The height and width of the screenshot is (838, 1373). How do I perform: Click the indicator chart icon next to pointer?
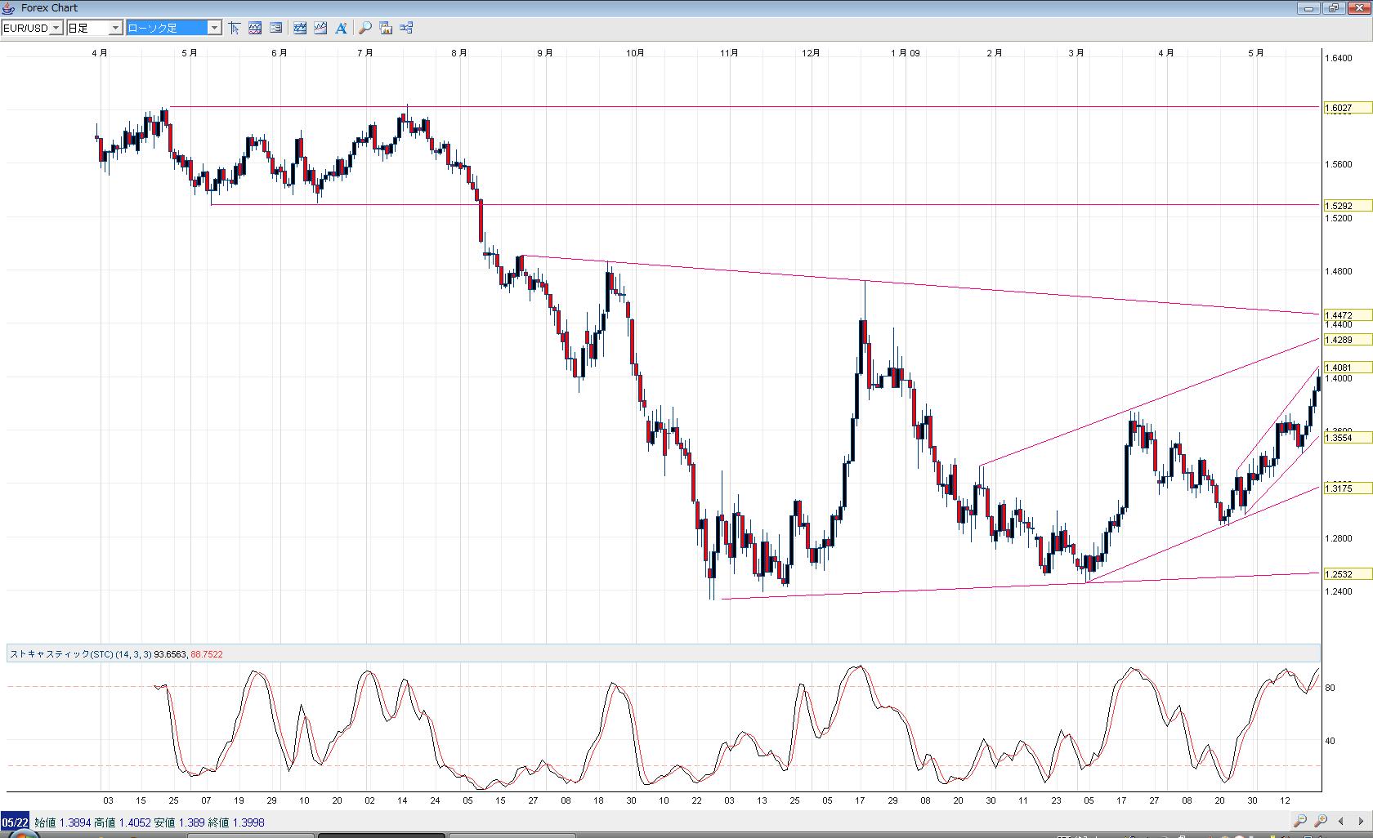(x=255, y=28)
